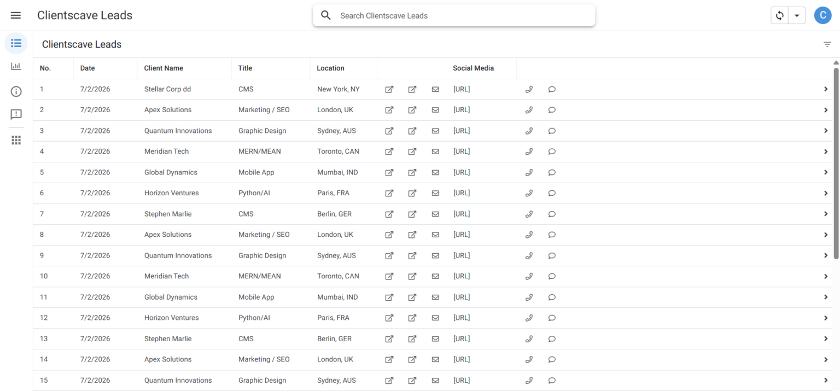
Task: Open the info circle sidebar icon
Action: coord(16,91)
